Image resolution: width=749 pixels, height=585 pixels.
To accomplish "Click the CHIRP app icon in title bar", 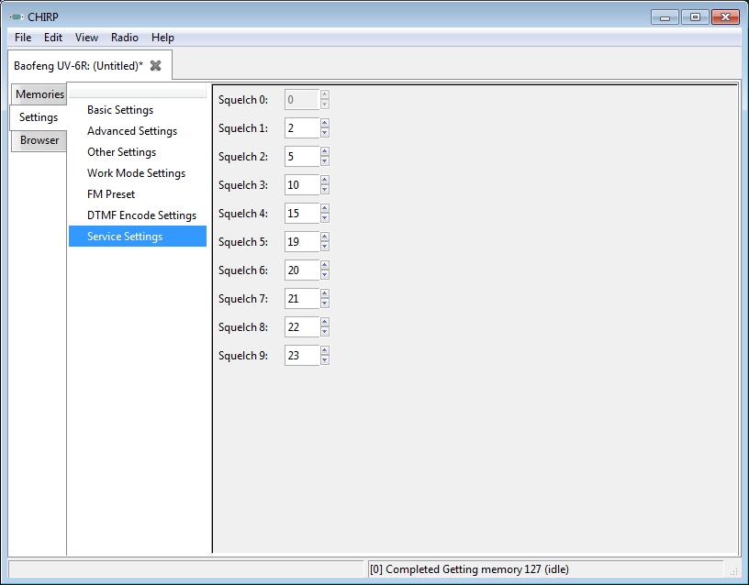I will [17, 17].
